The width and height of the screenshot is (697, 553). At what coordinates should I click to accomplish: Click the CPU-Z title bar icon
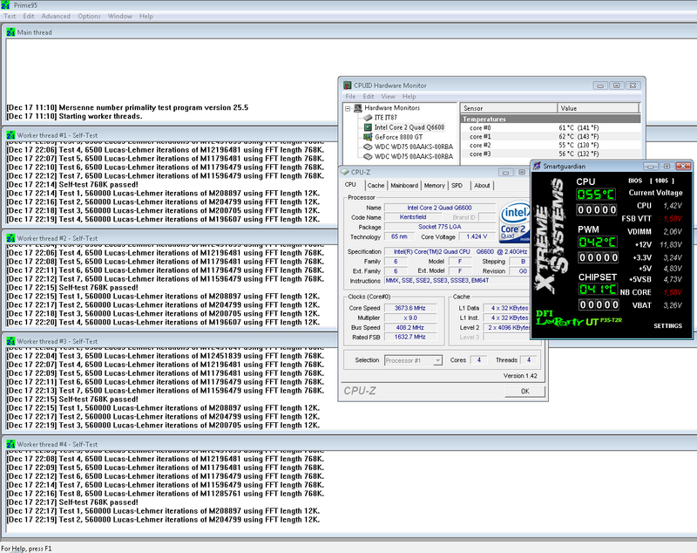point(345,172)
